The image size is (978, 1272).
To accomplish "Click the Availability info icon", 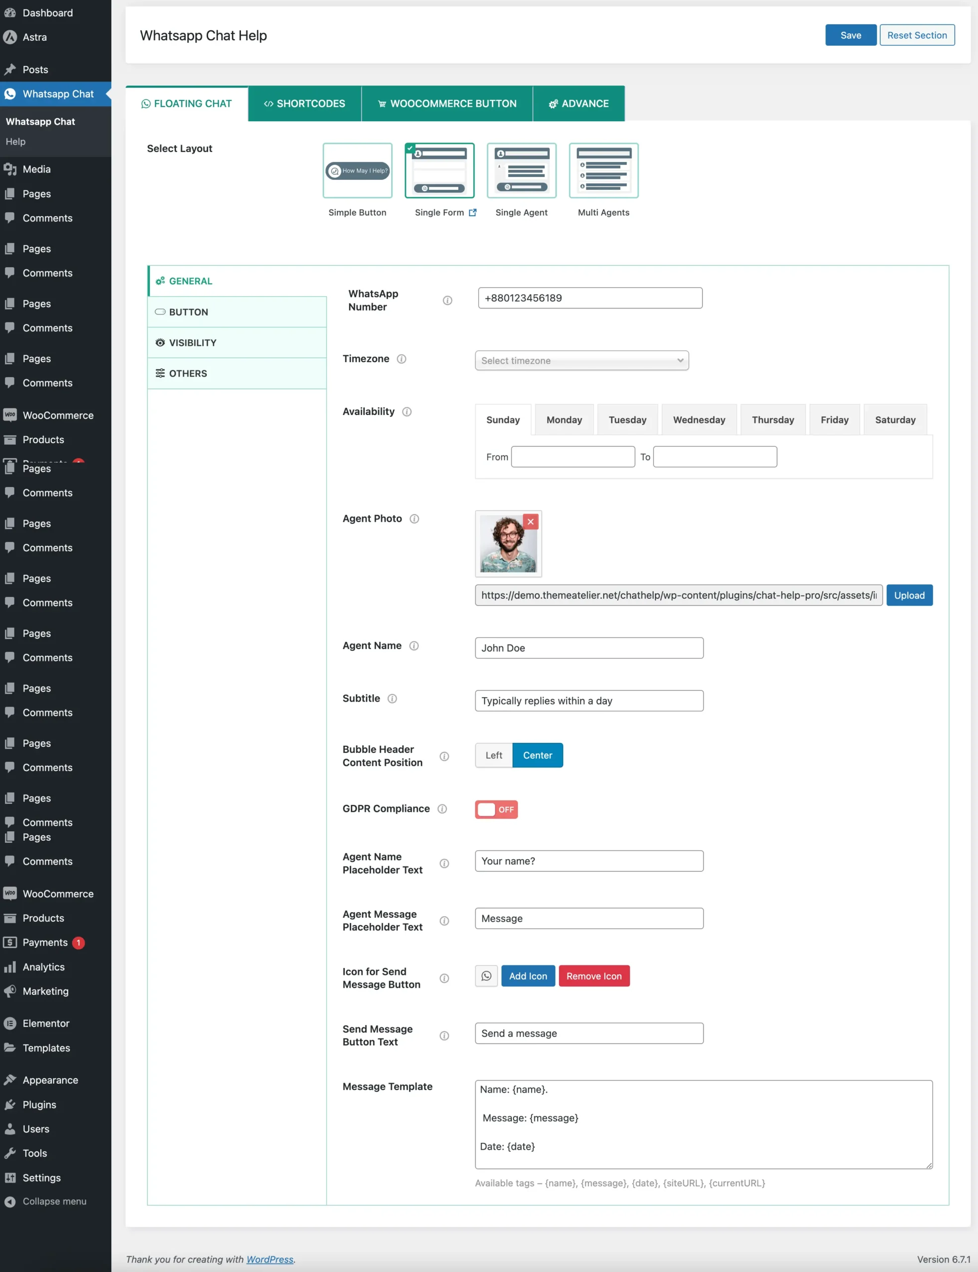I will [x=407, y=412].
